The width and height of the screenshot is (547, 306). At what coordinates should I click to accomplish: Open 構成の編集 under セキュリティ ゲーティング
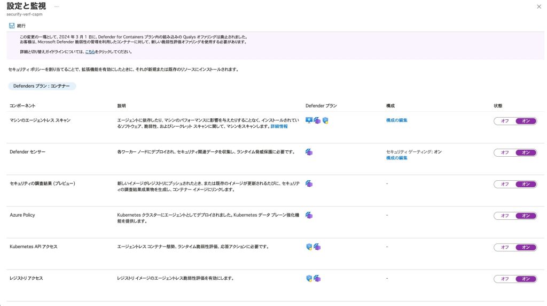[396, 158]
